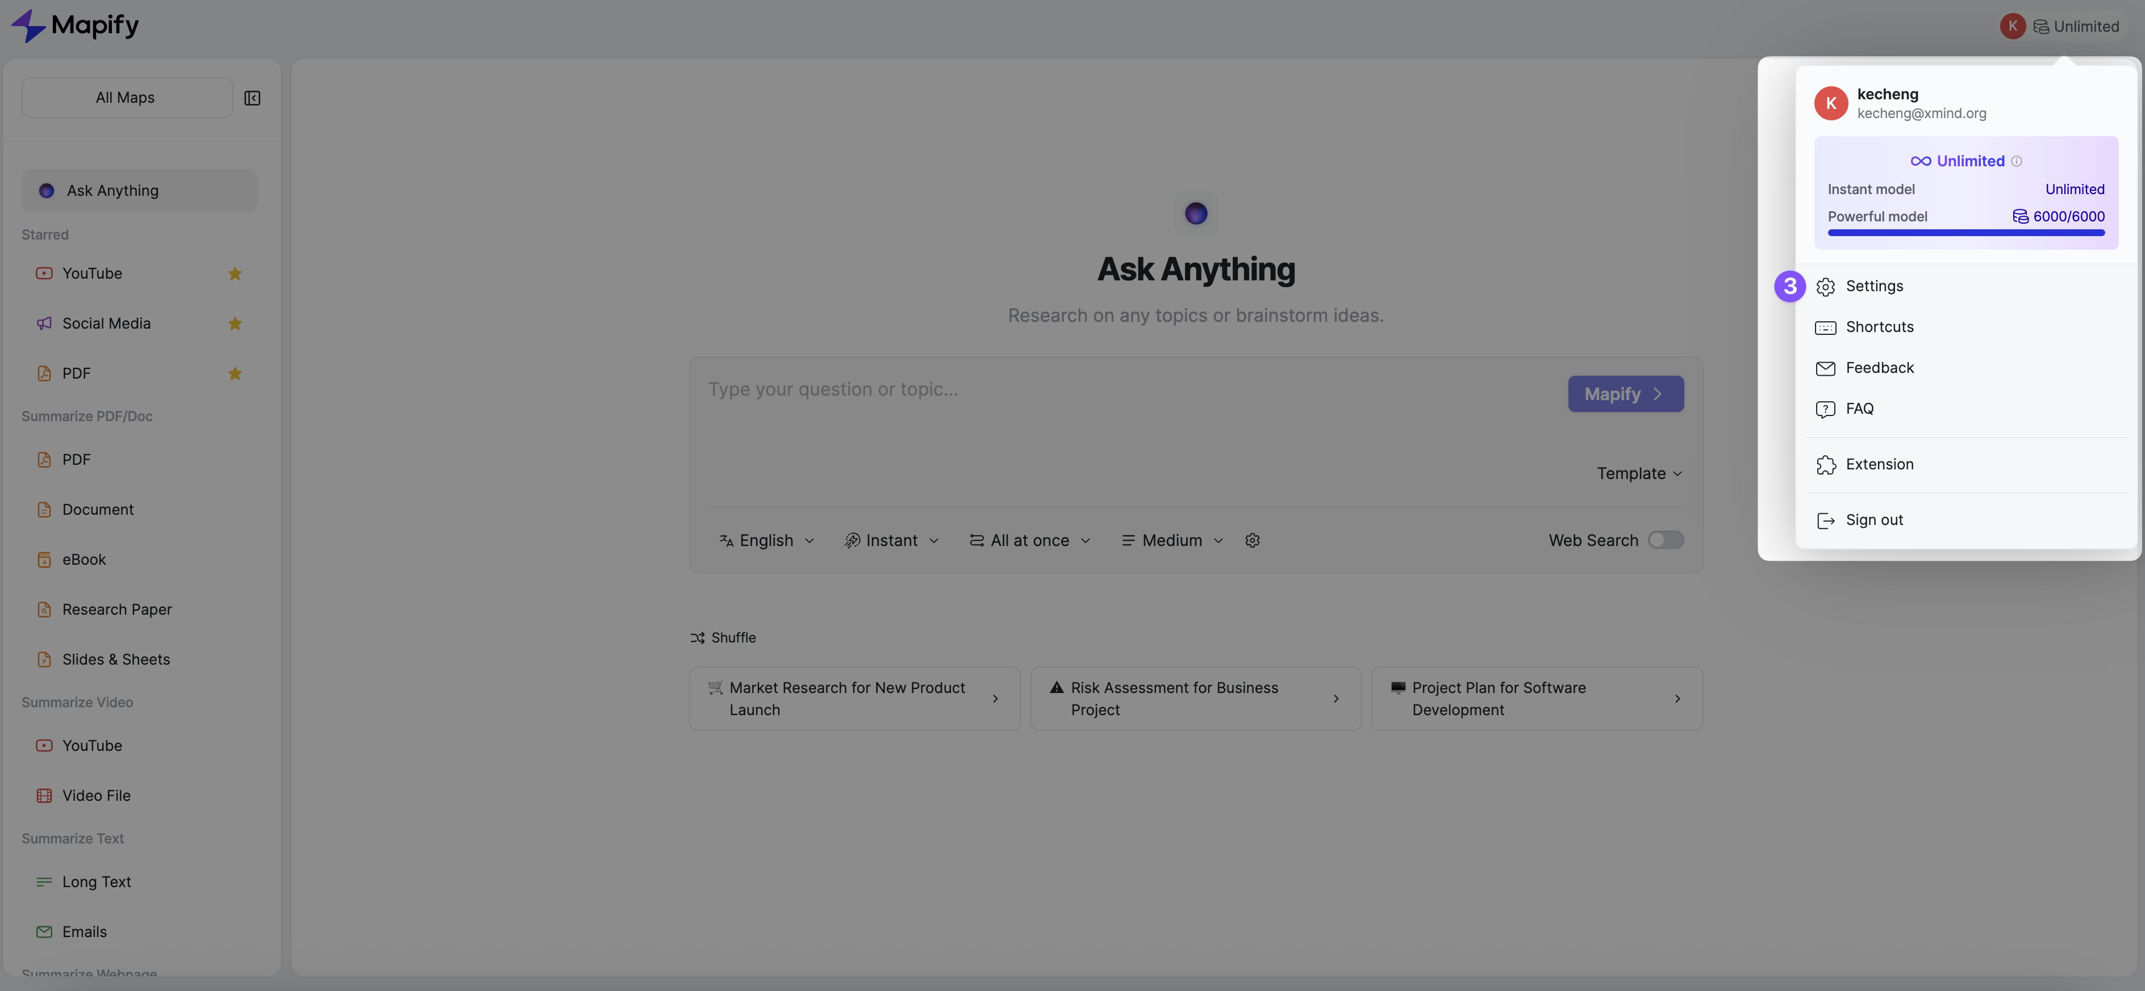Click the Shuffle icon above suggestion cards
The image size is (2145, 991).
pyautogui.click(x=699, y=637)
